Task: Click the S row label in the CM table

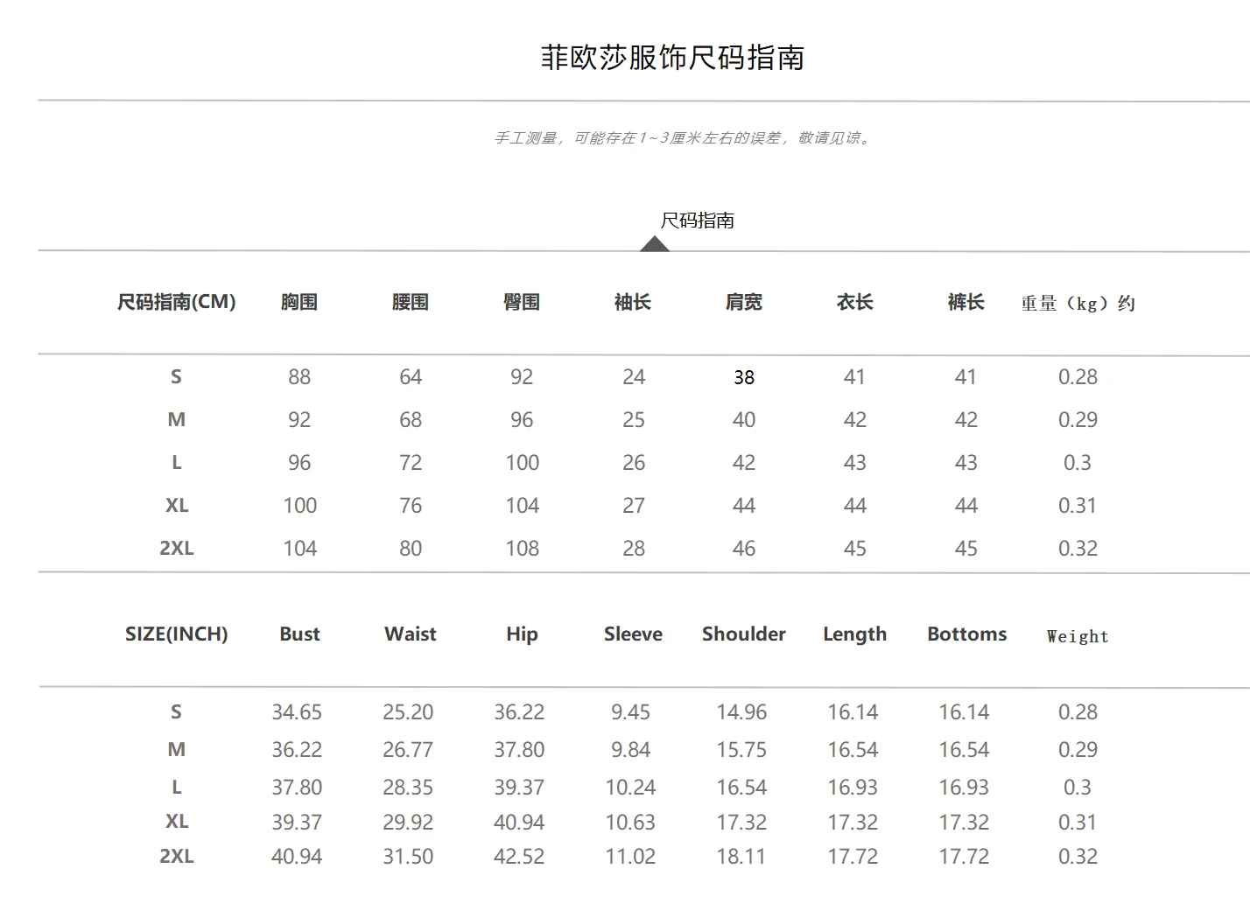Action: coord(176,377)
